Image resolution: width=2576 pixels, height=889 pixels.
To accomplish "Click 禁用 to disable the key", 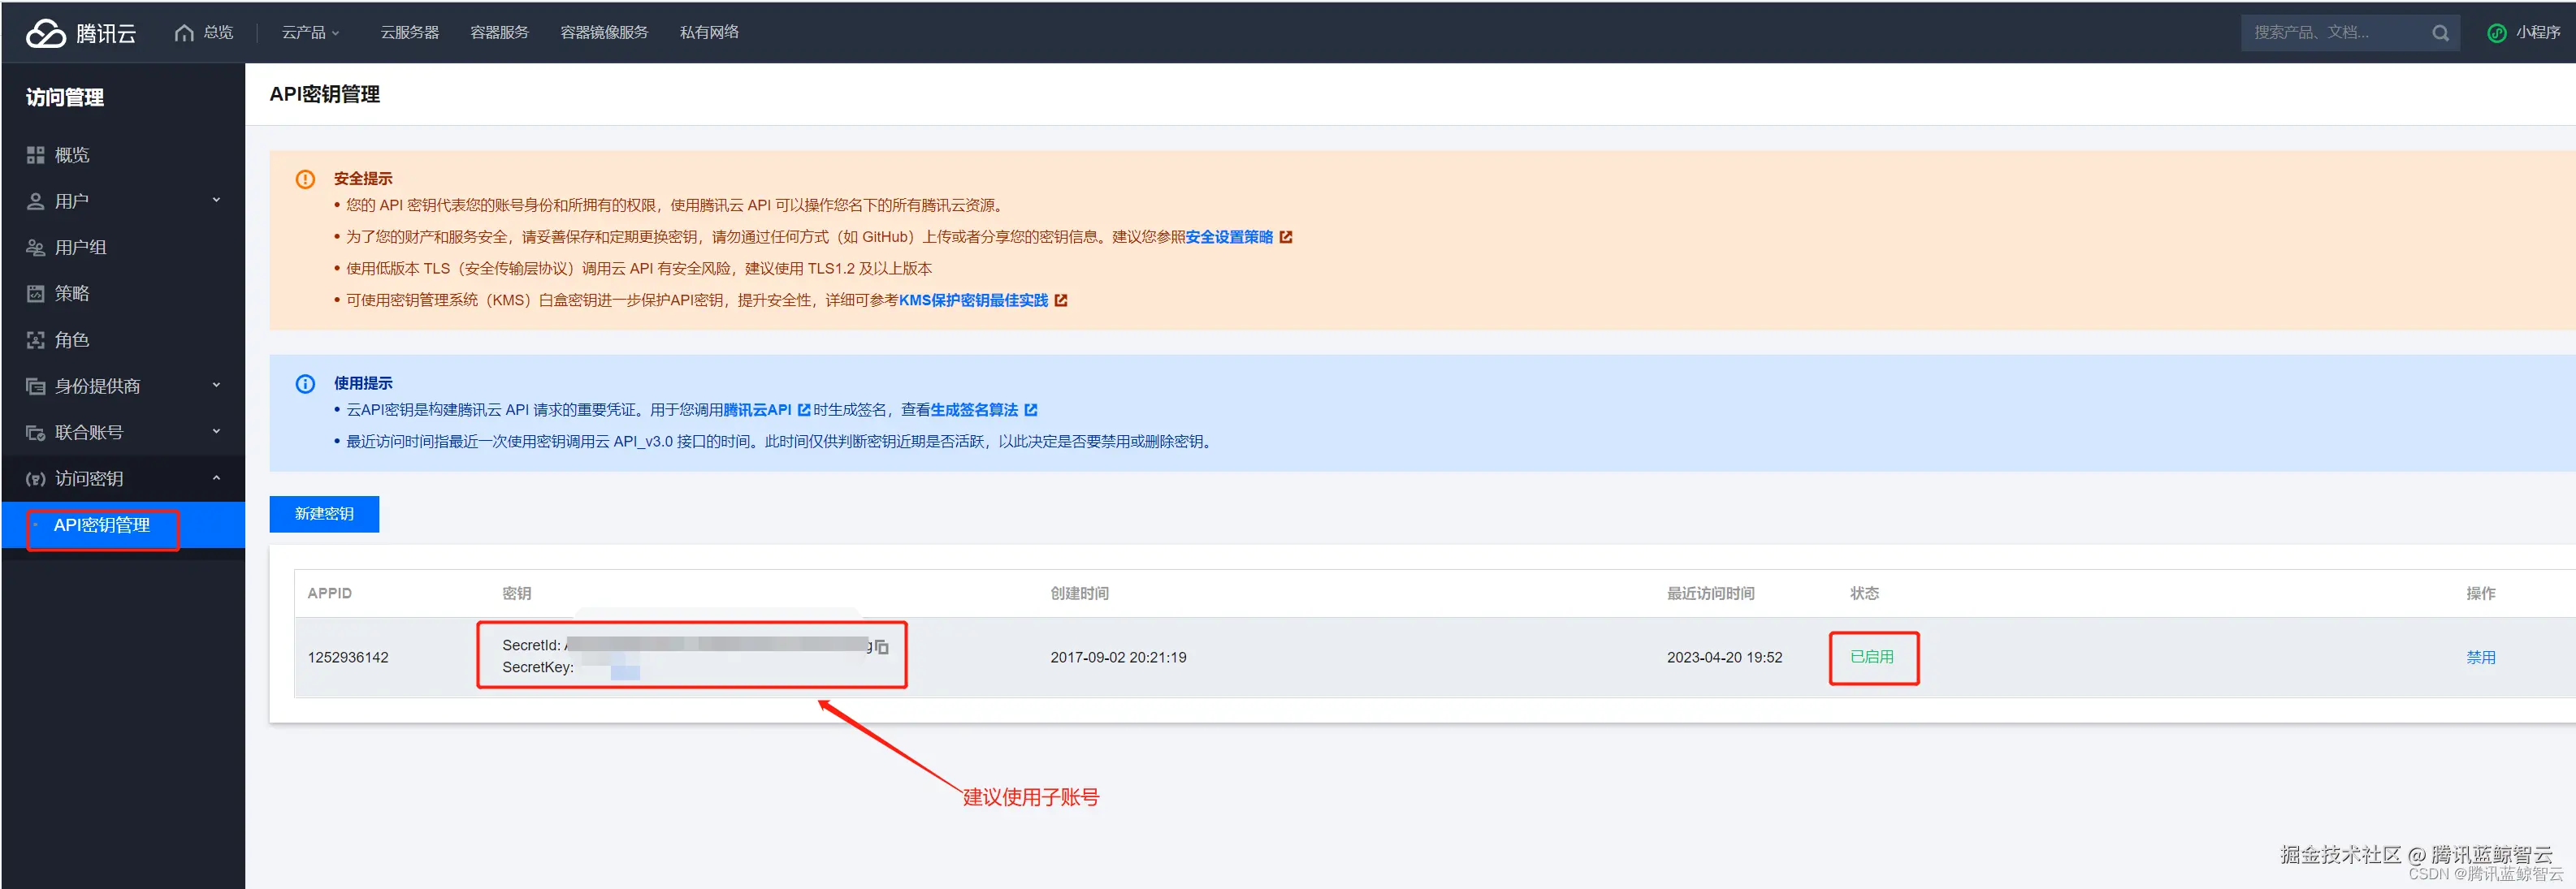I will [2480, 658].
